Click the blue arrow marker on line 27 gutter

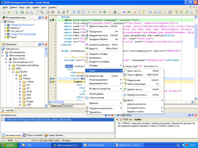53,79
